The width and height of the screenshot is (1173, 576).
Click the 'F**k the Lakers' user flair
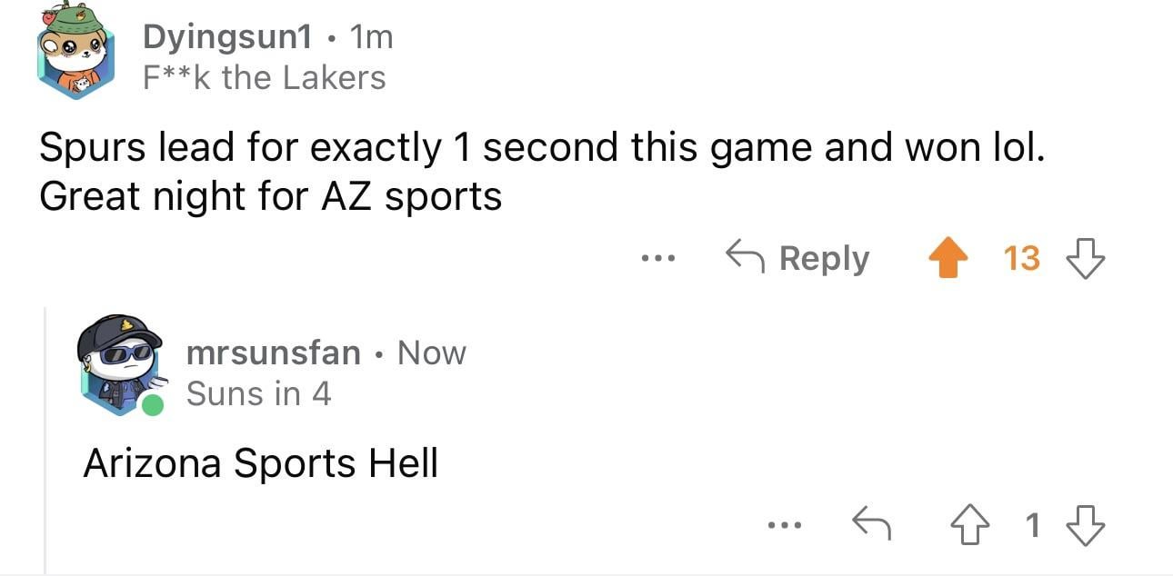coord(265,78)
